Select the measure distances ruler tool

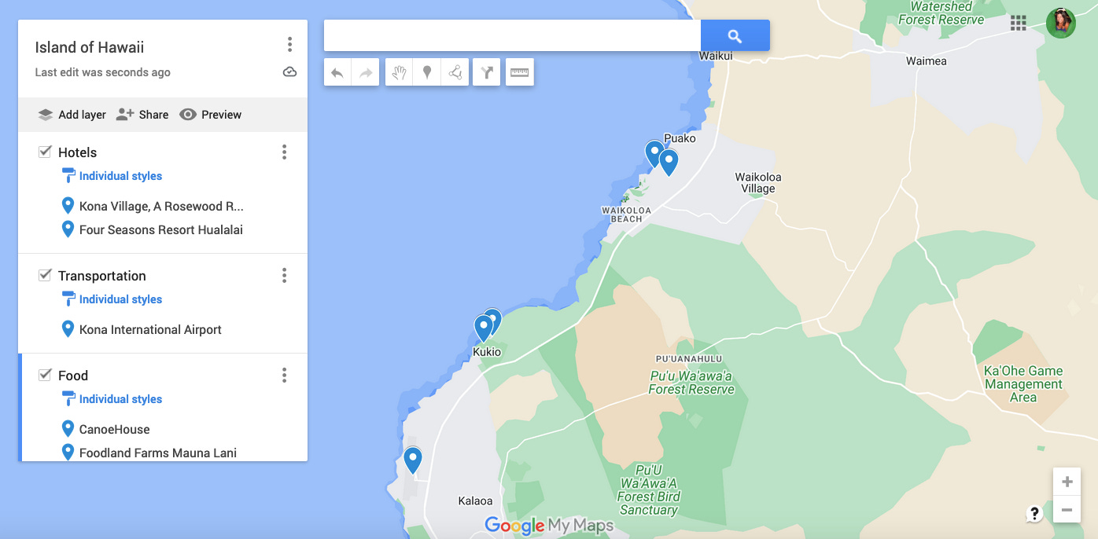pos(520,72)
